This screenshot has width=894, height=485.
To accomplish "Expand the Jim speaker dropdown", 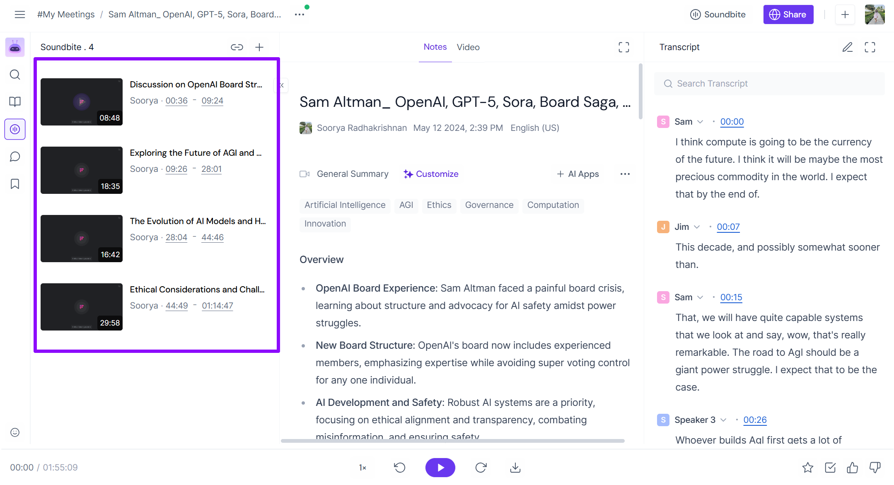I will tap(696, 227).
